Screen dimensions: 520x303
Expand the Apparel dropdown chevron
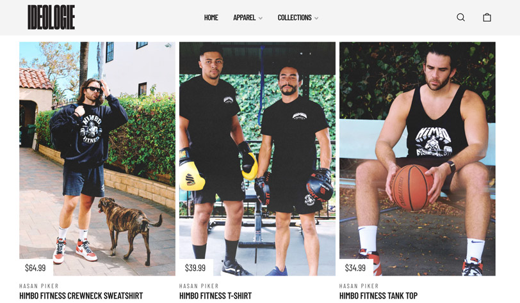[x=261, y=18]
